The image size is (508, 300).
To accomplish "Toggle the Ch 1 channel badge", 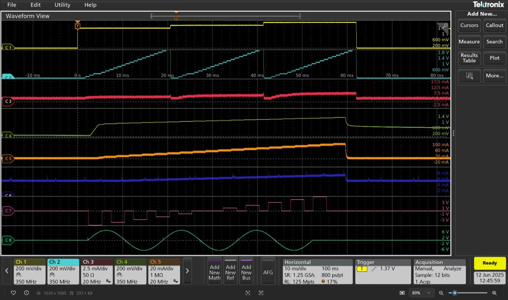I will pyautogui.click(x=30, y=271).
